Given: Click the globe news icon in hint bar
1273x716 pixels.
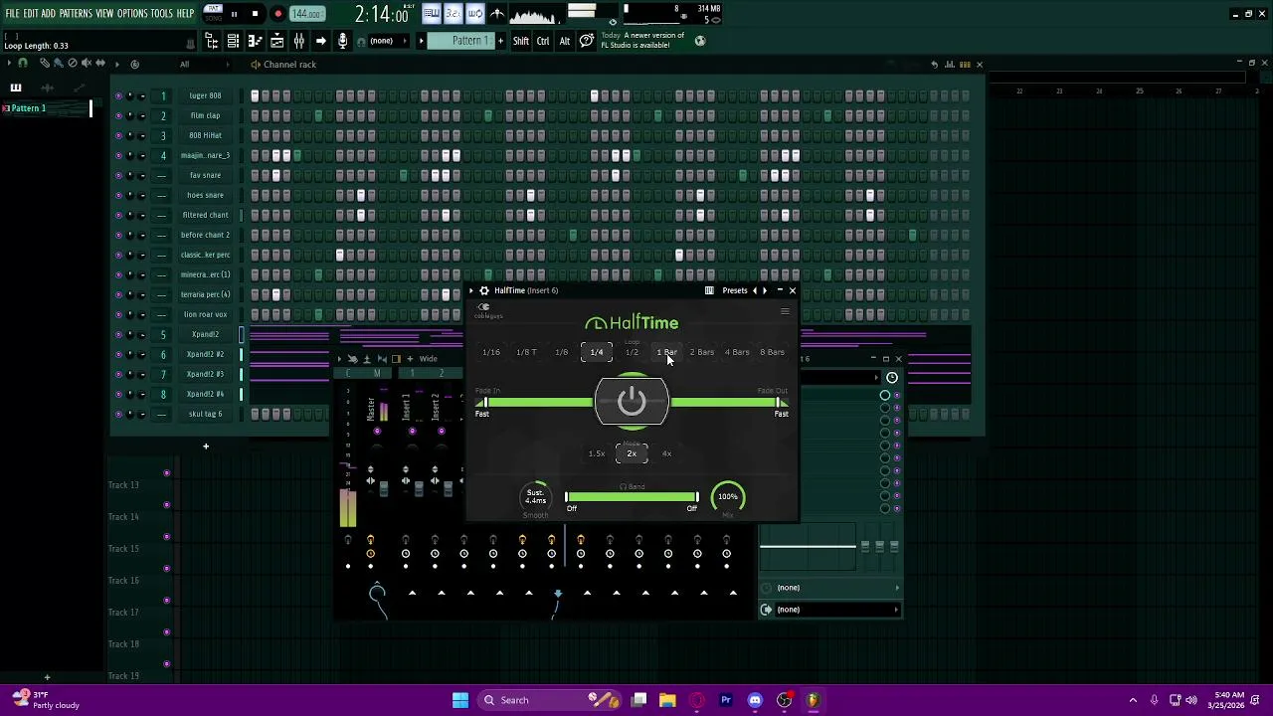Looking at the screenshot, I should tap(700, 41).
